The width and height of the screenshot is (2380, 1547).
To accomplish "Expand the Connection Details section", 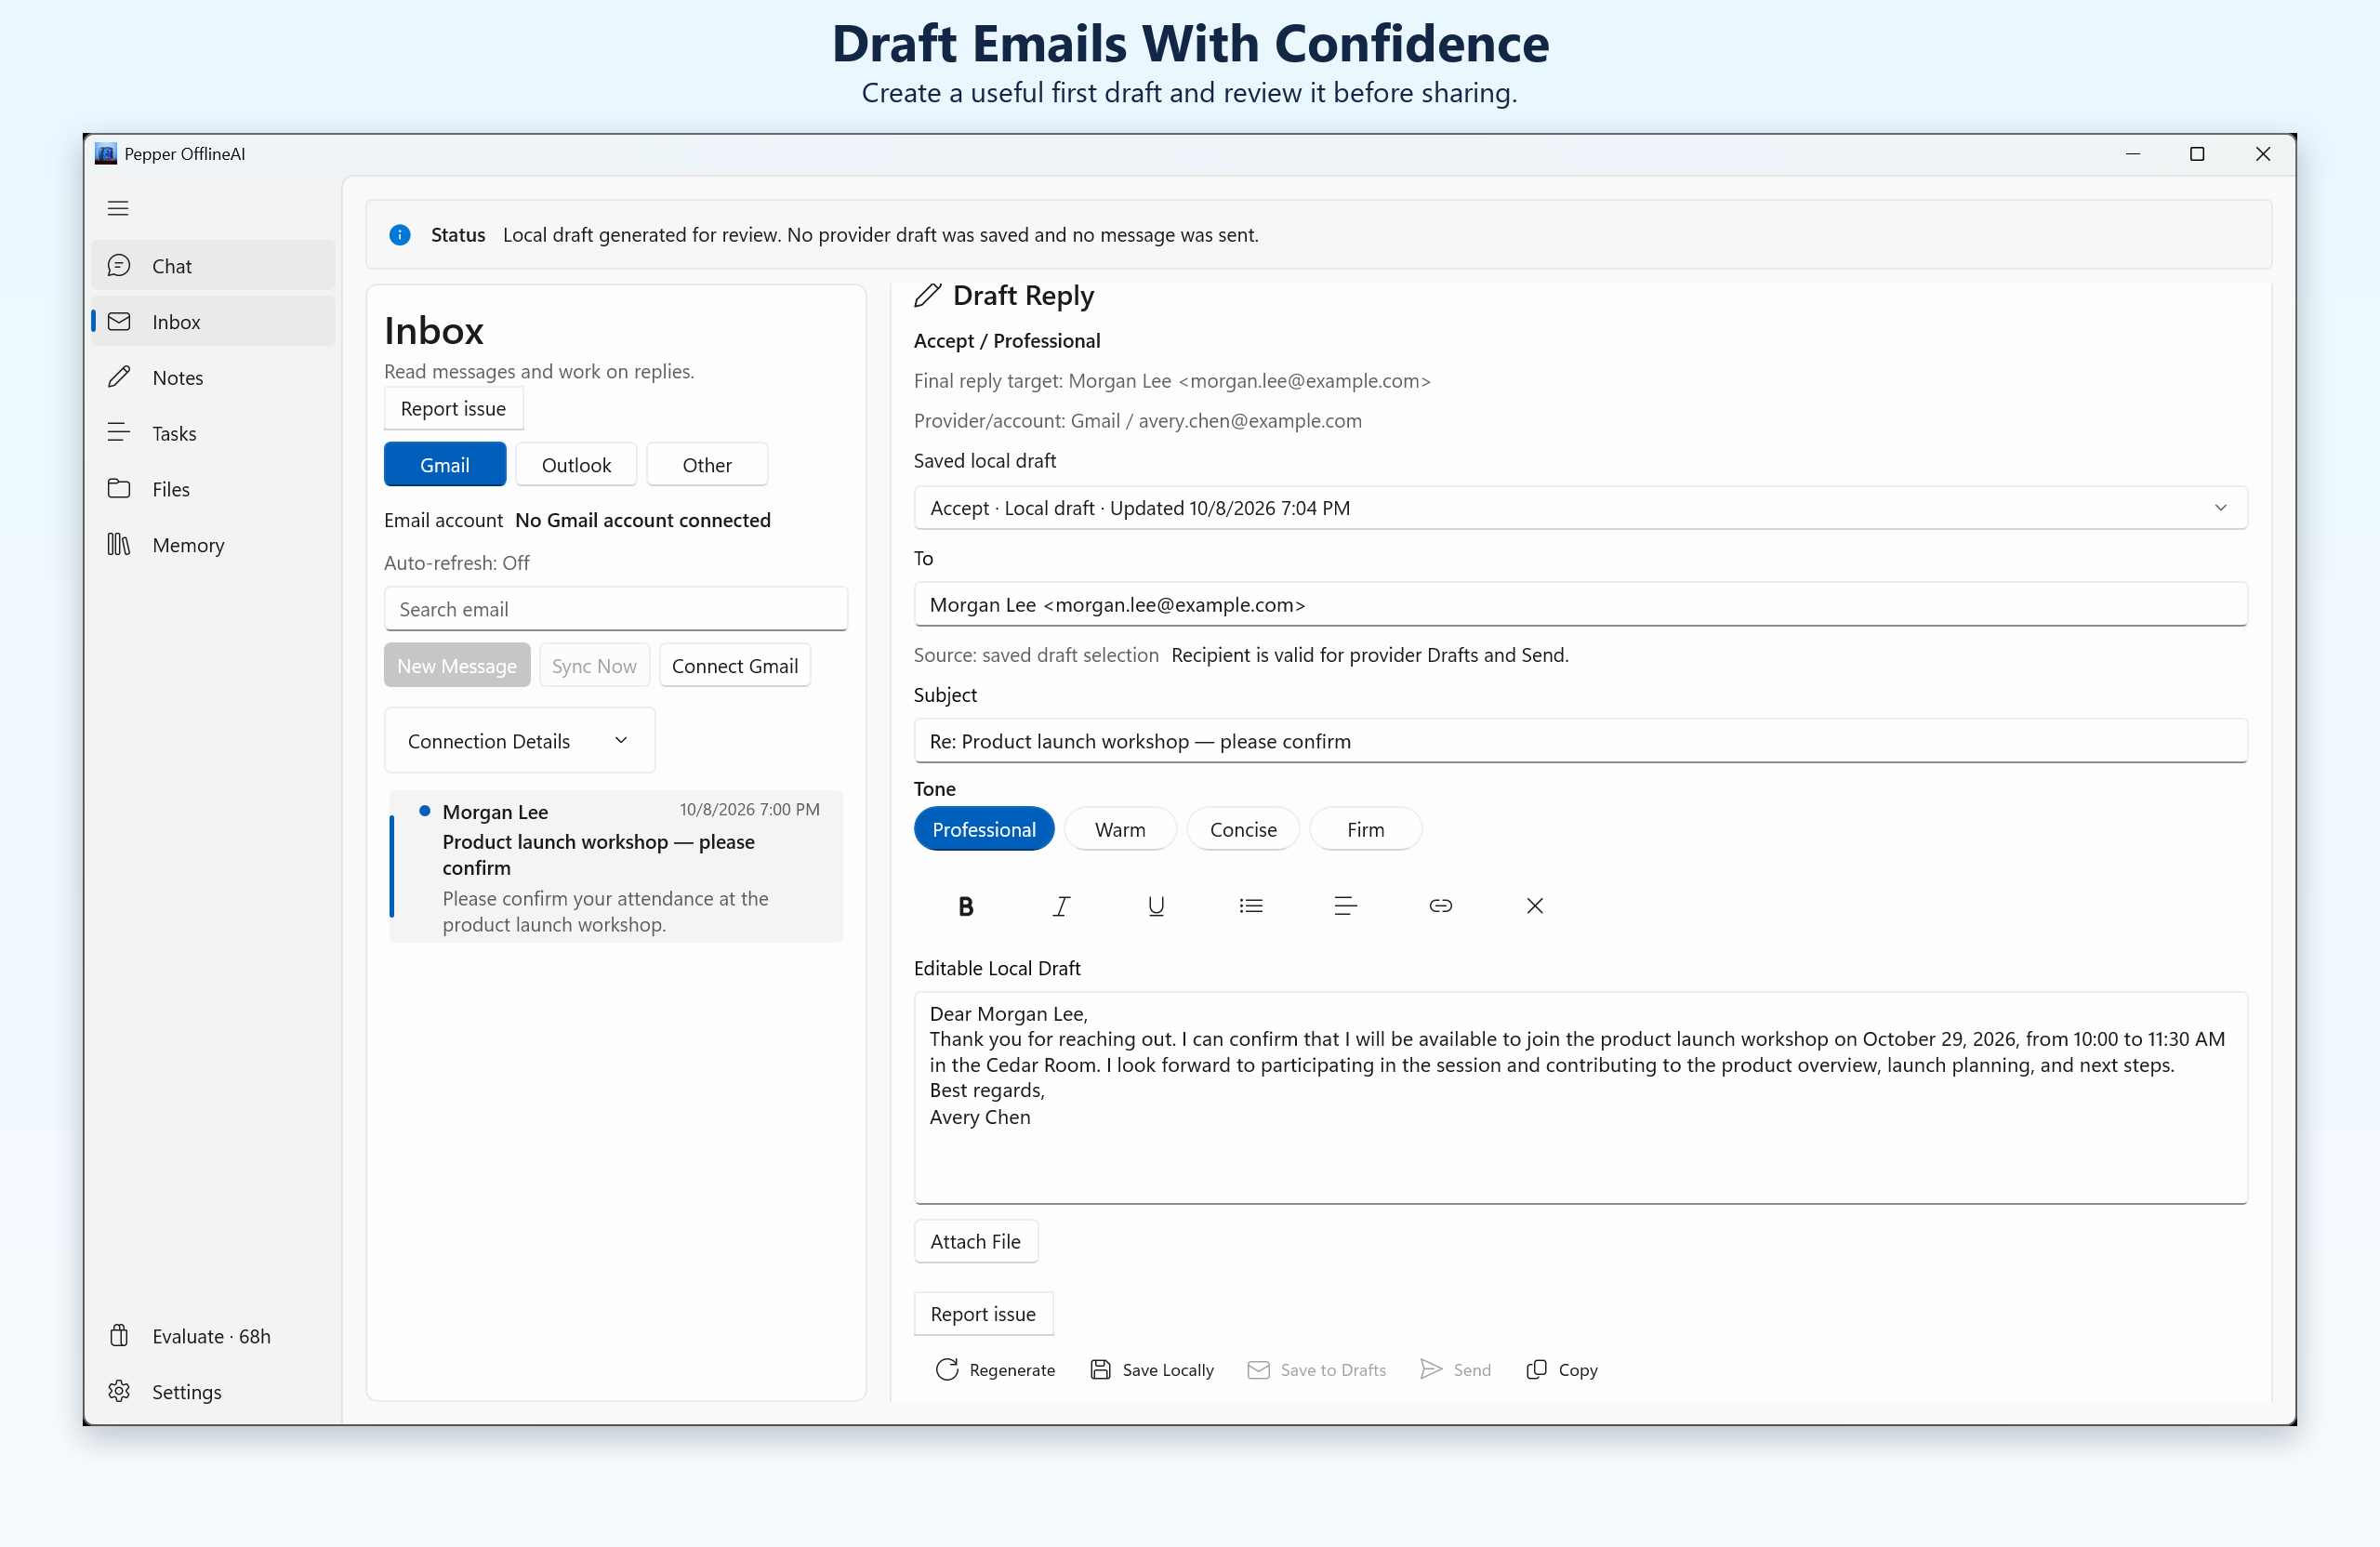I will coord(520,741).
